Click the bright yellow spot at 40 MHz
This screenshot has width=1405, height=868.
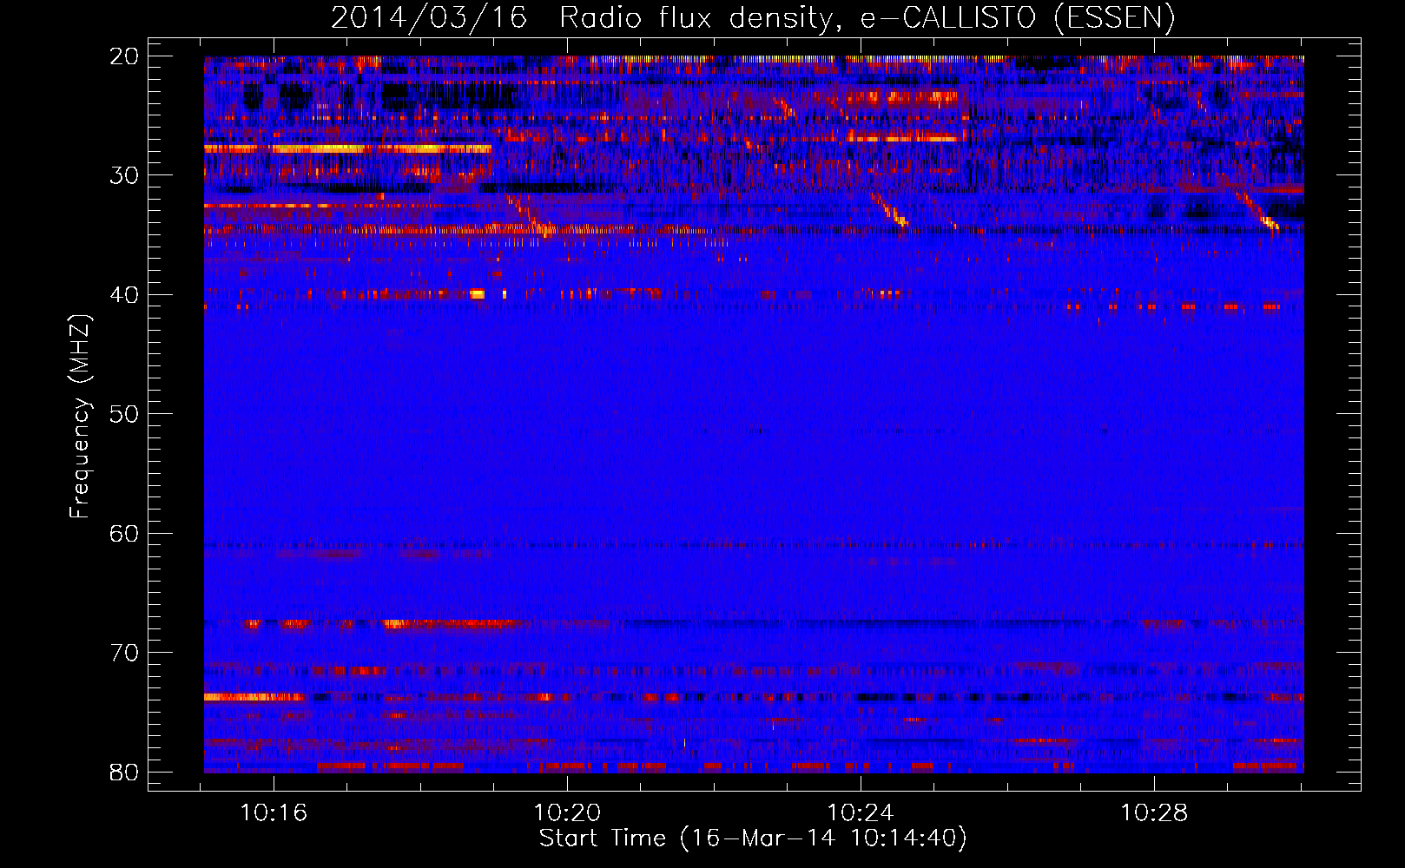tap(477, 294)
